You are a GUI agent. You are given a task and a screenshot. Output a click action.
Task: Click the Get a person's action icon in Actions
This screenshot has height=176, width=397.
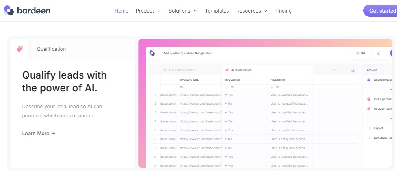click(369, 99)
